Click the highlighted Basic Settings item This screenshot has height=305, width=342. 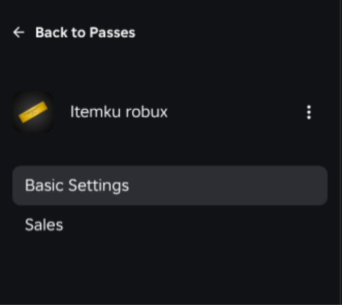[x=169, y=185]
